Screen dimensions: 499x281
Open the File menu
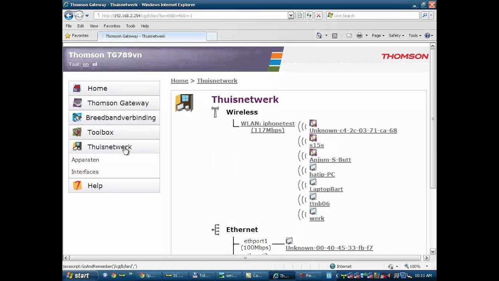[69, 26]
